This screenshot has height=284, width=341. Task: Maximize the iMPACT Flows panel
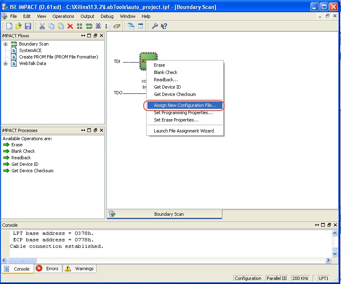click(x=89, y=36)
